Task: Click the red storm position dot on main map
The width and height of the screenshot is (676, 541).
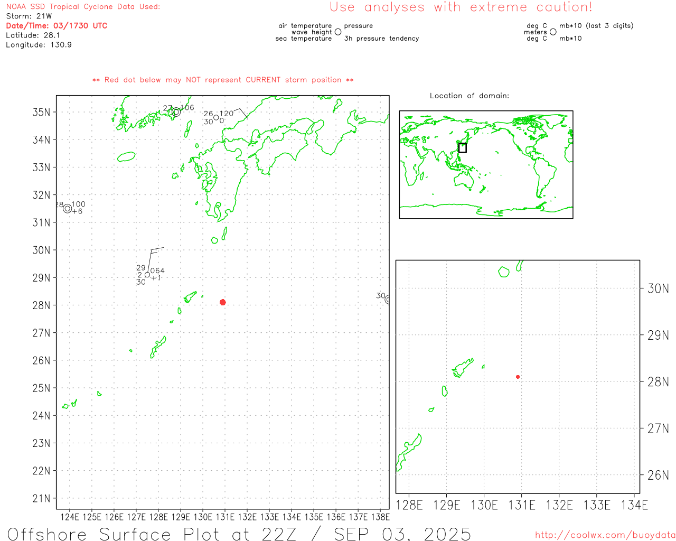Action: click(x=223, y=302)
